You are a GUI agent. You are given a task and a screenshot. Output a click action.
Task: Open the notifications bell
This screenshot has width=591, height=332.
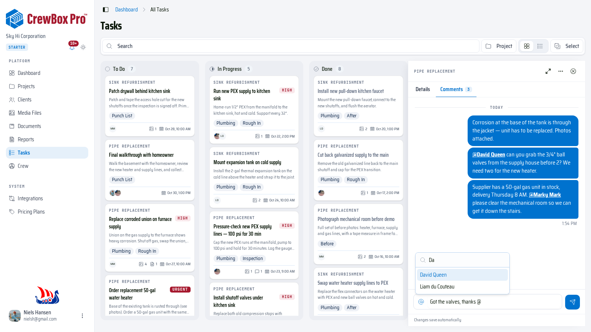[72, 47]
